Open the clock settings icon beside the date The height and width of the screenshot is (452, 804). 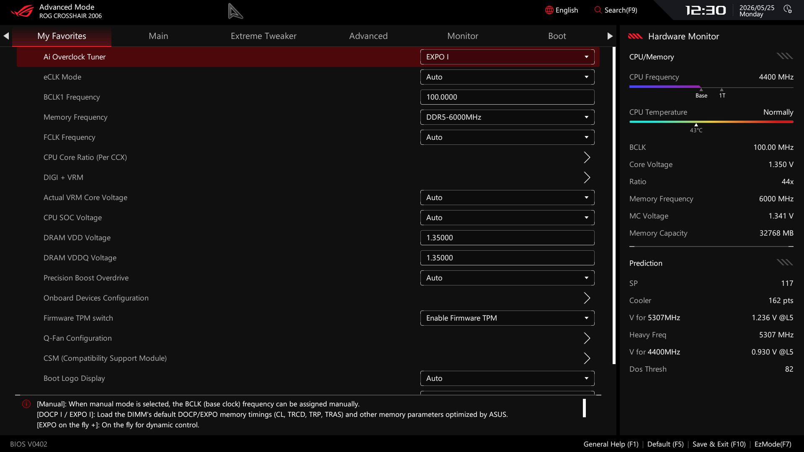pyautogui.click(x=788, y=9)
